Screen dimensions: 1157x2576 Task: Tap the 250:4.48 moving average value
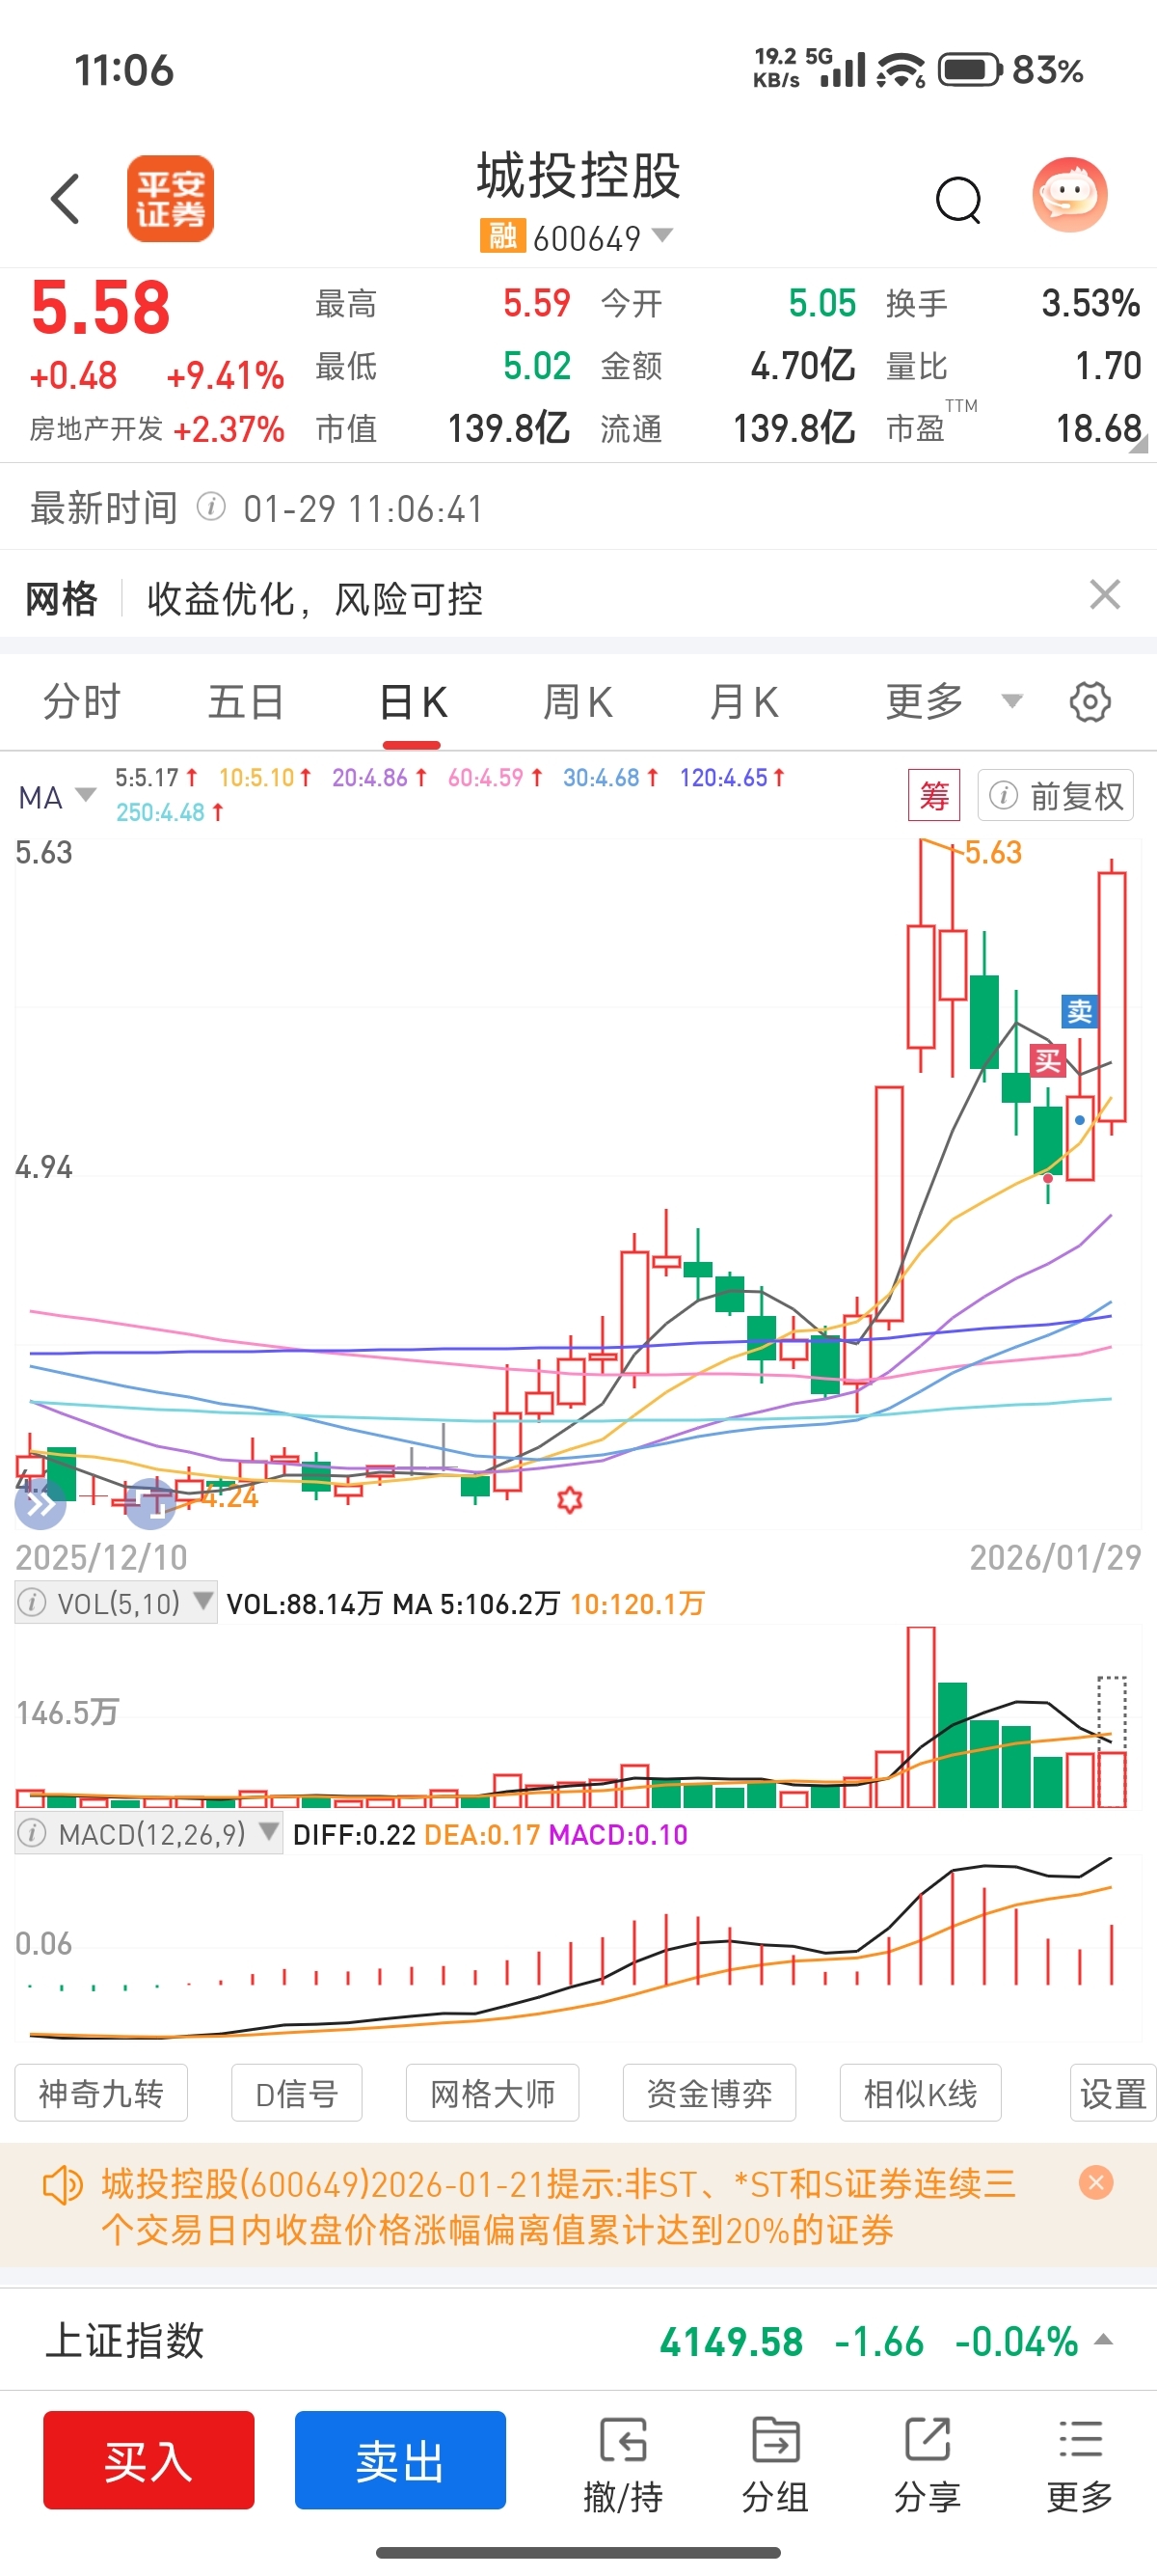169,812
